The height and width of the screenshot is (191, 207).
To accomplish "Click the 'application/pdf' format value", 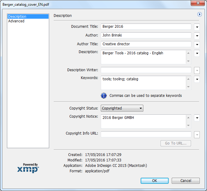I will click(x=97, y=171).
